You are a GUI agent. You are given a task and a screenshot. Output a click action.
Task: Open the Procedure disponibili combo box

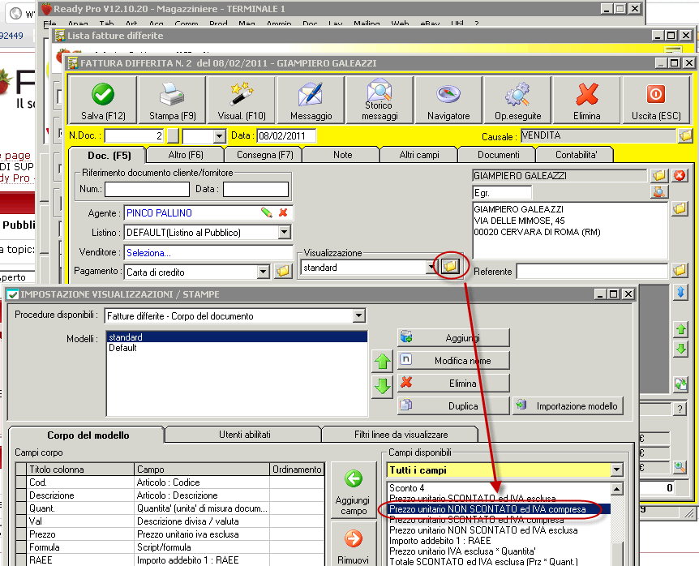(358, 315)
